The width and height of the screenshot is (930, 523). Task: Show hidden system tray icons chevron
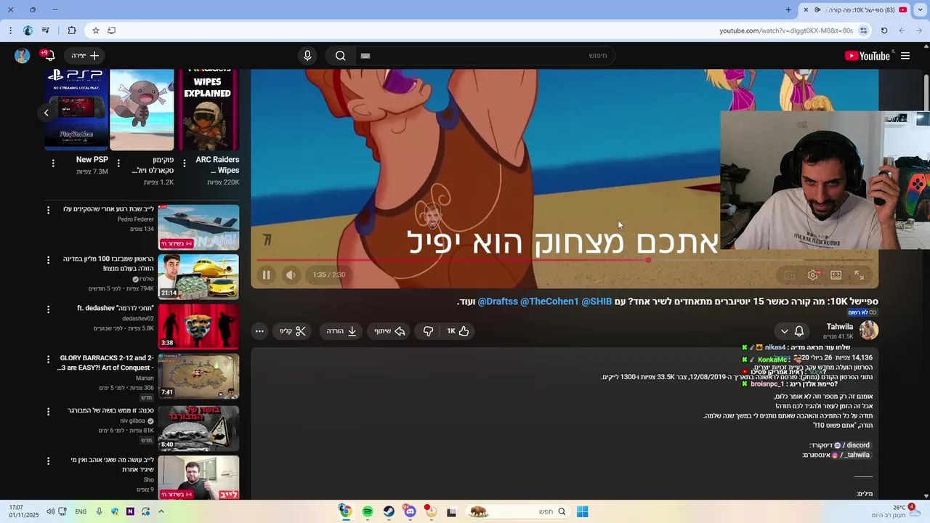(x=161, y=512)
